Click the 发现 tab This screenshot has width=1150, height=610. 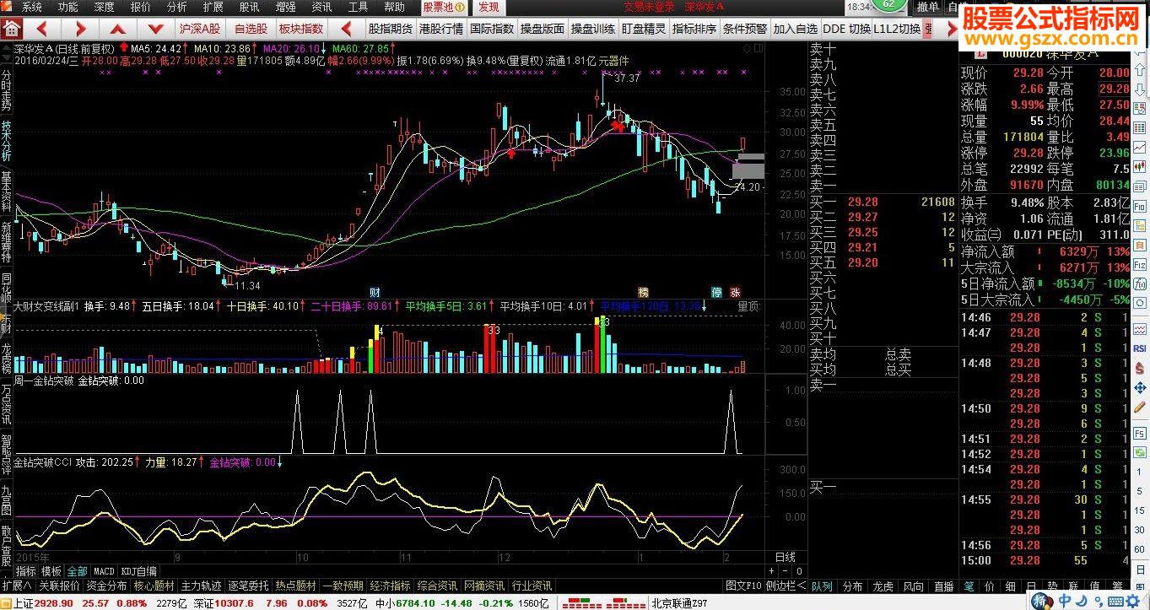489,7
